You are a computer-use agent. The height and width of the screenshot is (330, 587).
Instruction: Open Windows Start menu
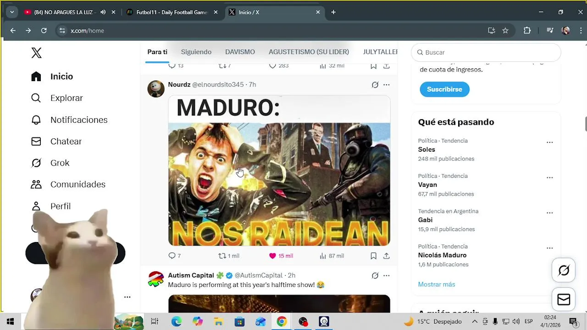point(10,322)
